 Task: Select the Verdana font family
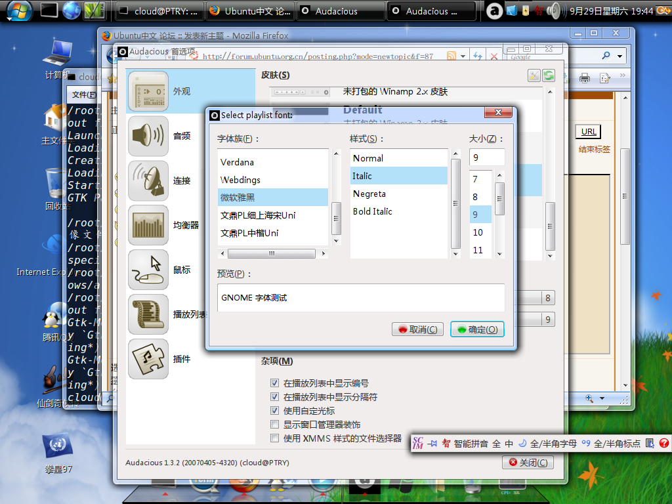tap(273, 162)
